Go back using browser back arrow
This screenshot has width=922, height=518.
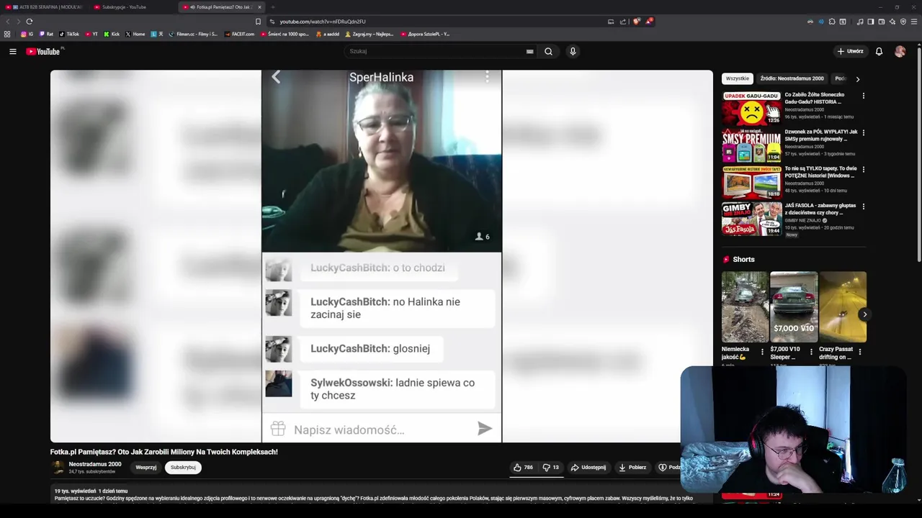(x=8, y=22)
